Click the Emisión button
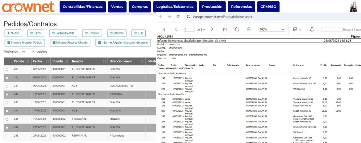Screen dimensions: 361x143 92,33
